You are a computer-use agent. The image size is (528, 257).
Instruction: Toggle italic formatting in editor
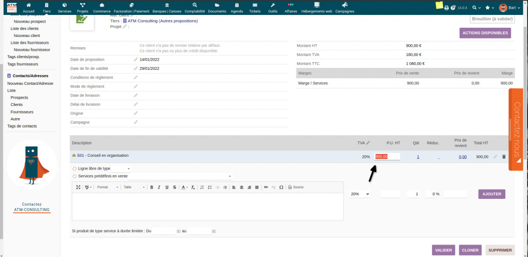tap(159, 187)
